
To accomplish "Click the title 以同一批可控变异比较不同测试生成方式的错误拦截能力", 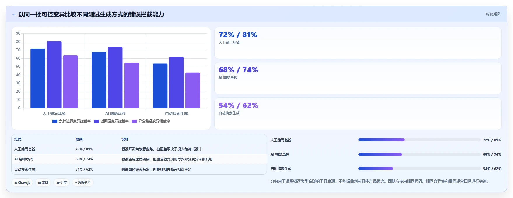I will pyautogui.click(x=91, y=14).
